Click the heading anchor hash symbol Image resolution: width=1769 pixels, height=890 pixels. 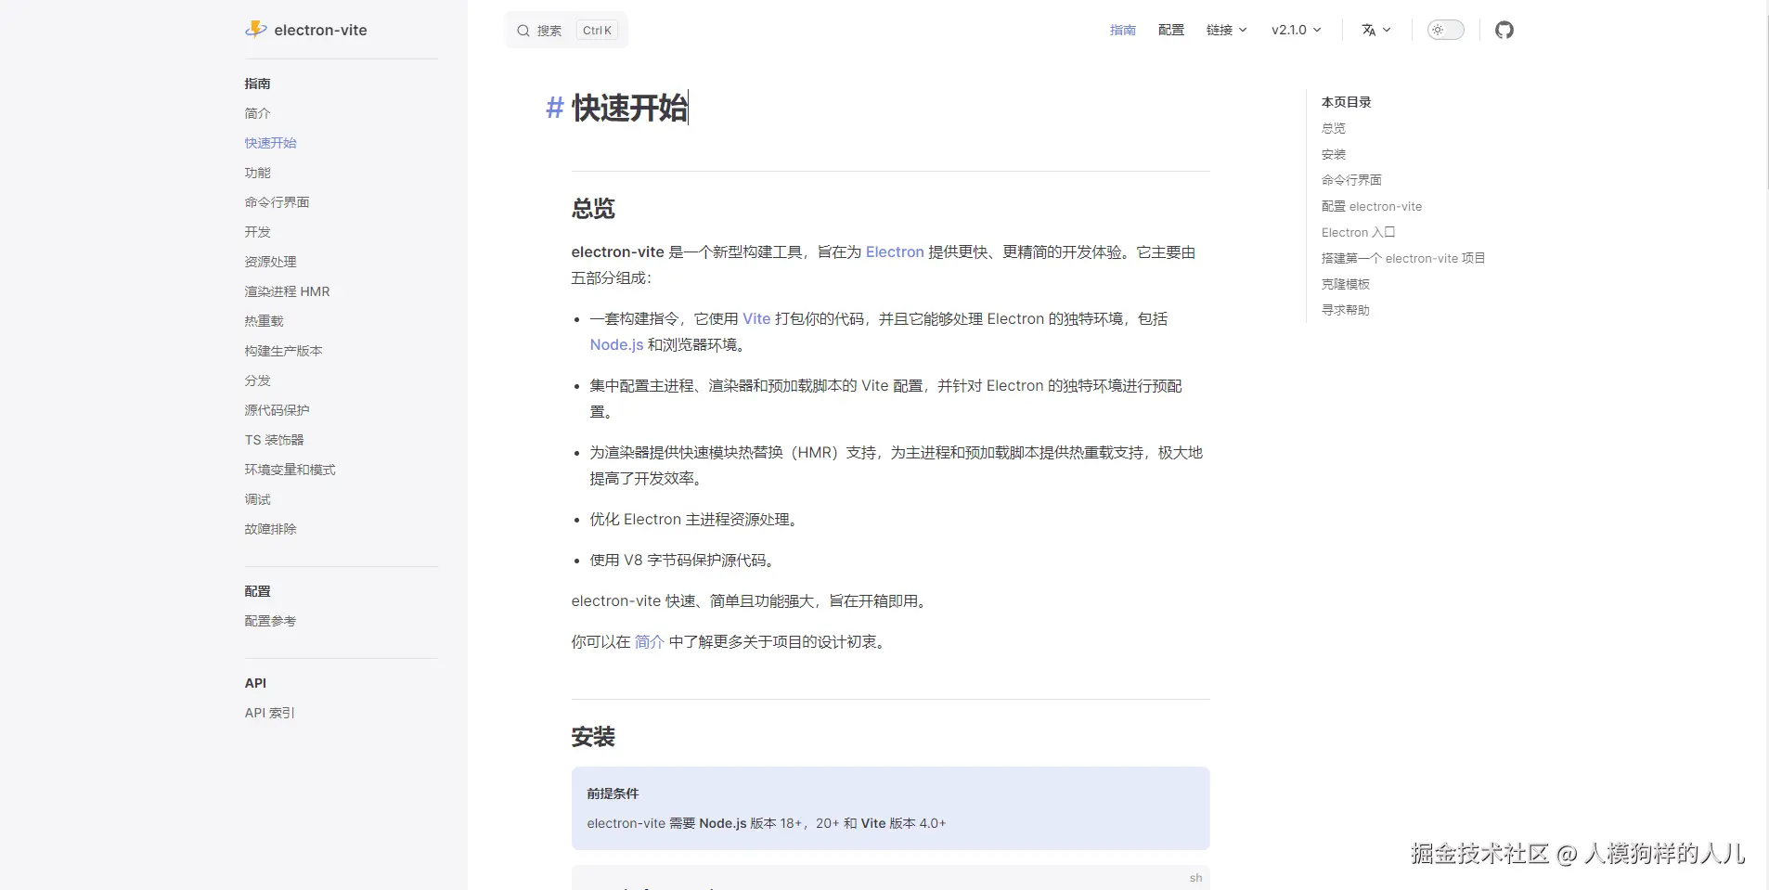[x=554, y=108]
